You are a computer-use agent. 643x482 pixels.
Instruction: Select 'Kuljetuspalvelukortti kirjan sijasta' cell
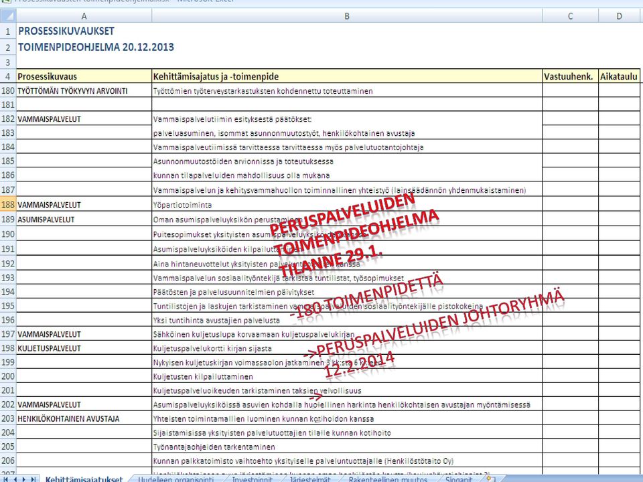point(347,348)
